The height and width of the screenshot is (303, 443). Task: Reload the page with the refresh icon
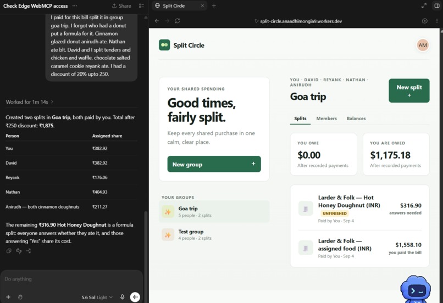click(x=178, y=21)
